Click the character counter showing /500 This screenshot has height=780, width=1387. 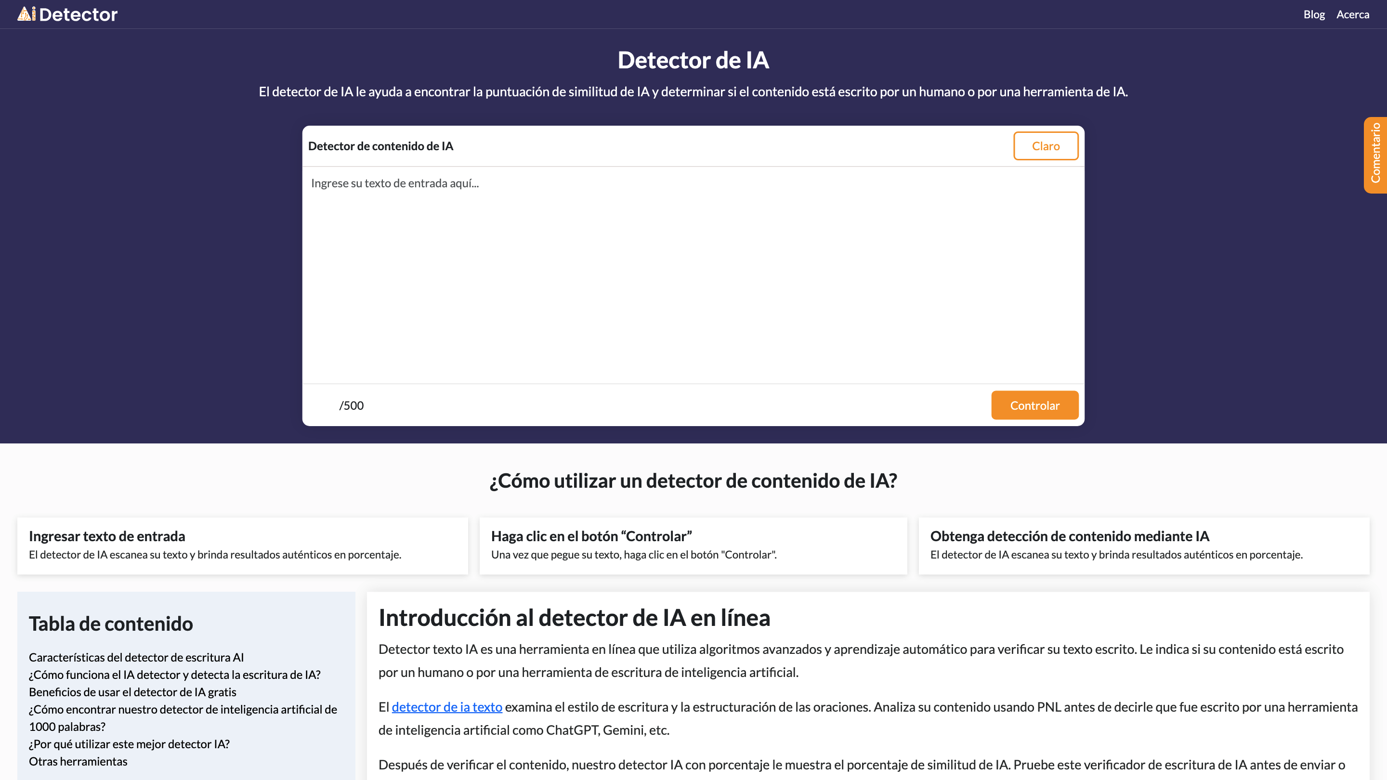click(351, 405)
